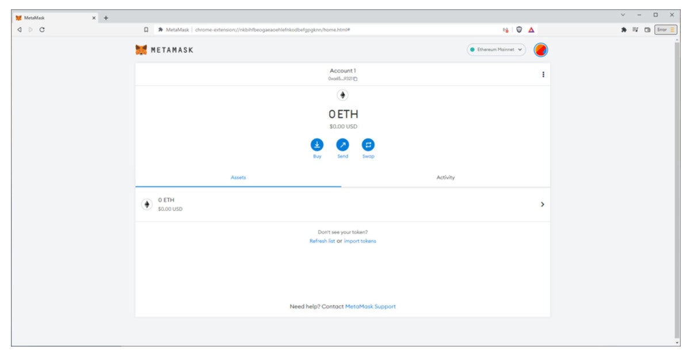Open the Ethereum Mainnet network dropdown

[x=496, y=49]
